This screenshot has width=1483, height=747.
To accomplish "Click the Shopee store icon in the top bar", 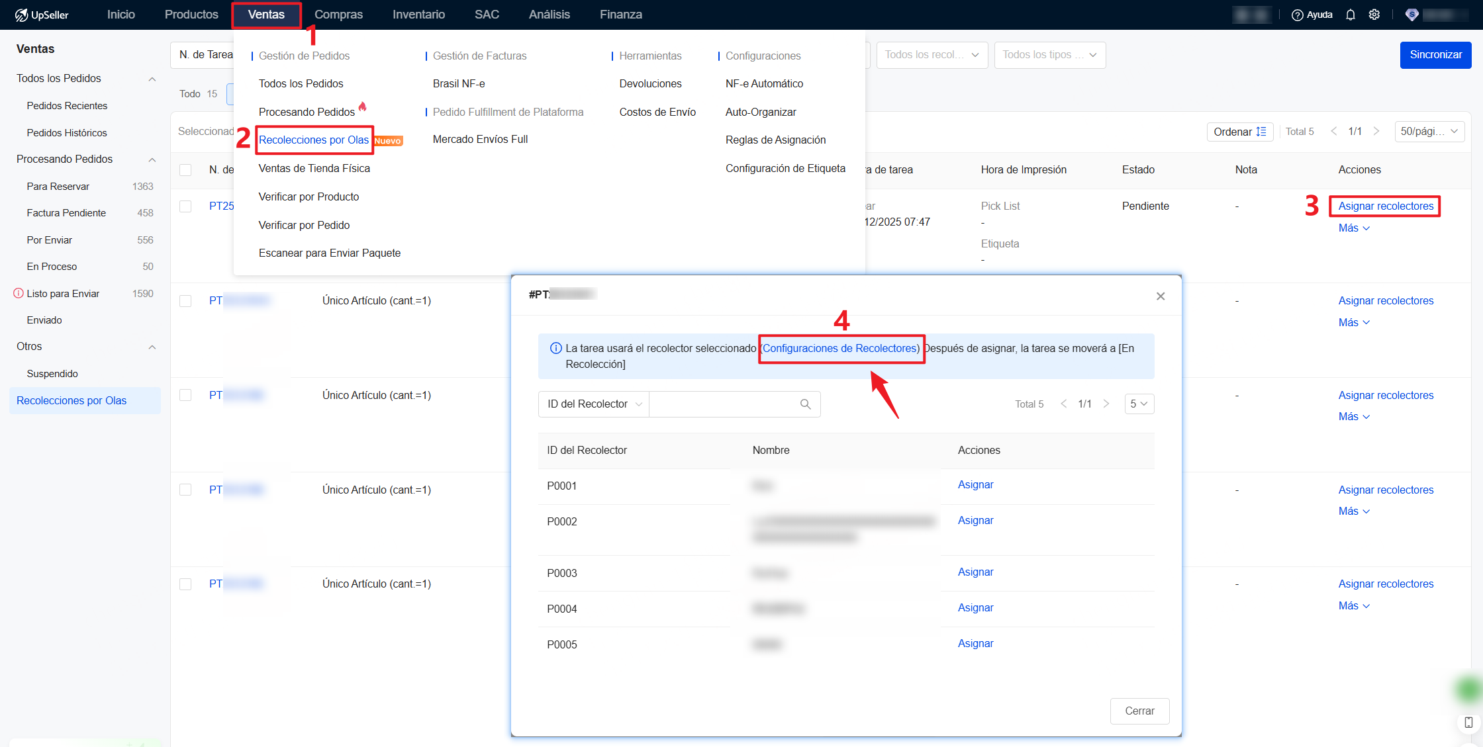I will tap(1411, 14).
